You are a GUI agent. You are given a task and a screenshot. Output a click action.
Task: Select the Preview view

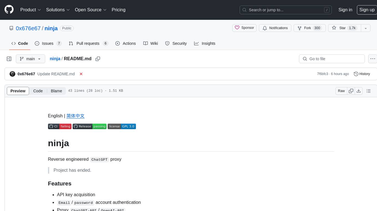point(18,91)
